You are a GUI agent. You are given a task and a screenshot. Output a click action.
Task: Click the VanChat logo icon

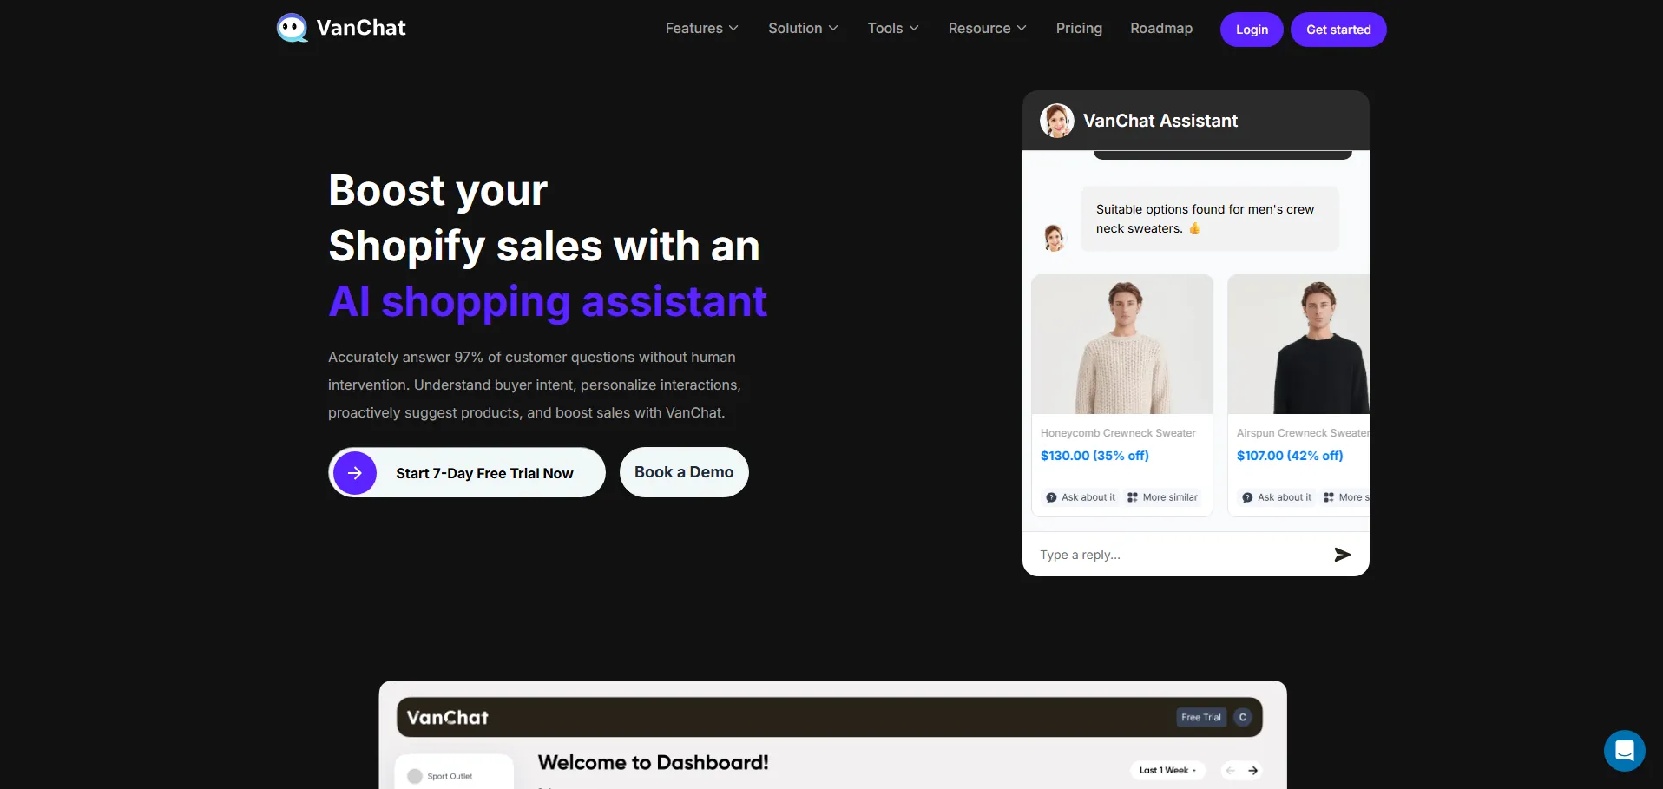pyautogui.click(x=292, y=28)
